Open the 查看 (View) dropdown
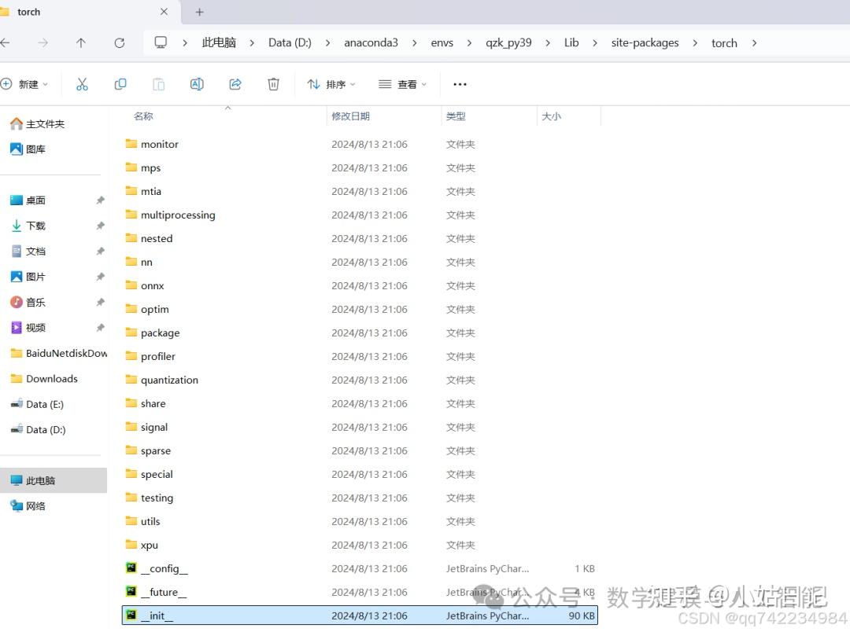850x632 pixels. tap(402, 84)
